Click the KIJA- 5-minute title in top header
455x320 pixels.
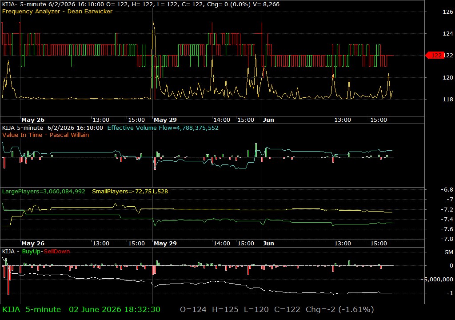(x=24, y=4)
